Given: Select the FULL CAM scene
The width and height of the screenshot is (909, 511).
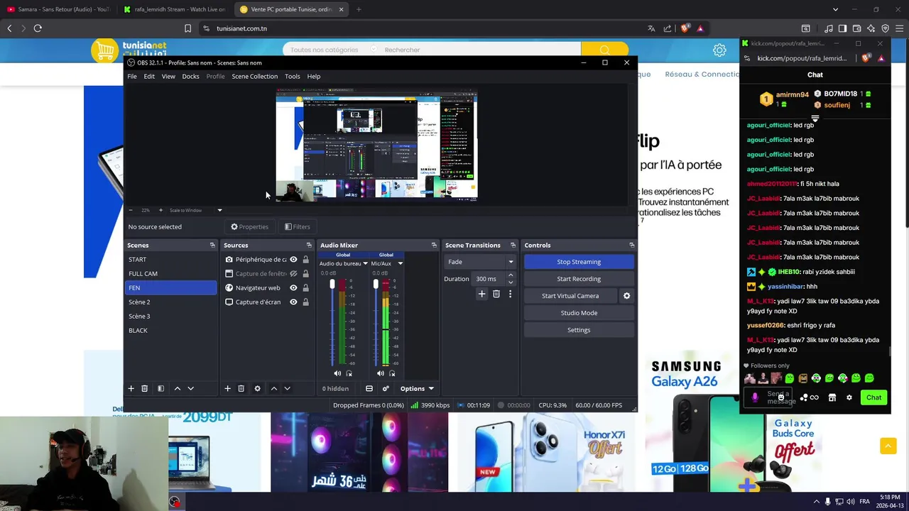Looking at the screenshot, I should (170, 273).
